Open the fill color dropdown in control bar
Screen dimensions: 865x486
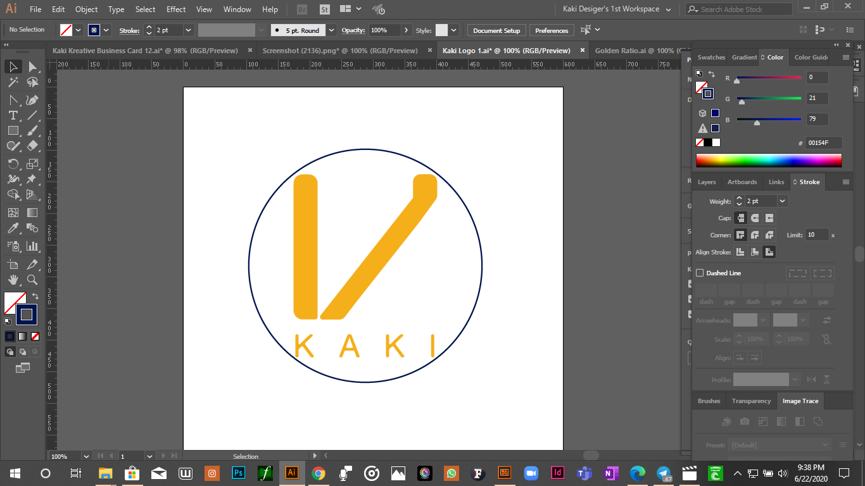tap(79, 30)
